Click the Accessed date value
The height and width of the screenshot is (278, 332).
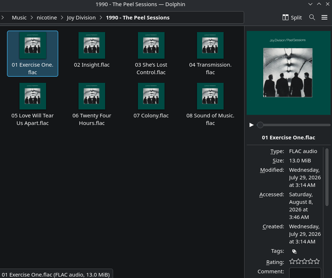pos(301,206)
